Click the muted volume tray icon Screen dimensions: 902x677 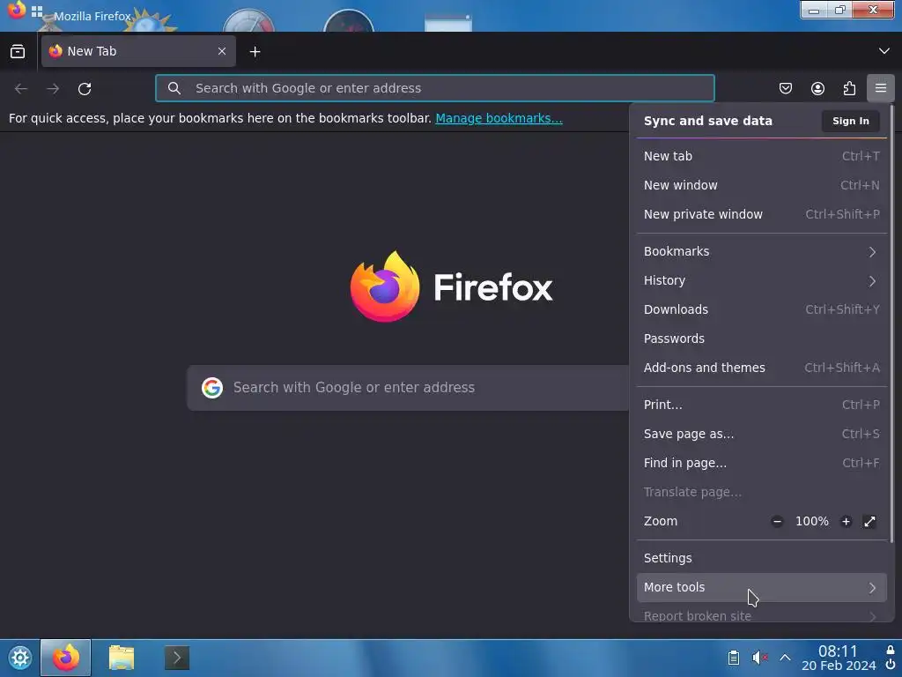(760, 658)
